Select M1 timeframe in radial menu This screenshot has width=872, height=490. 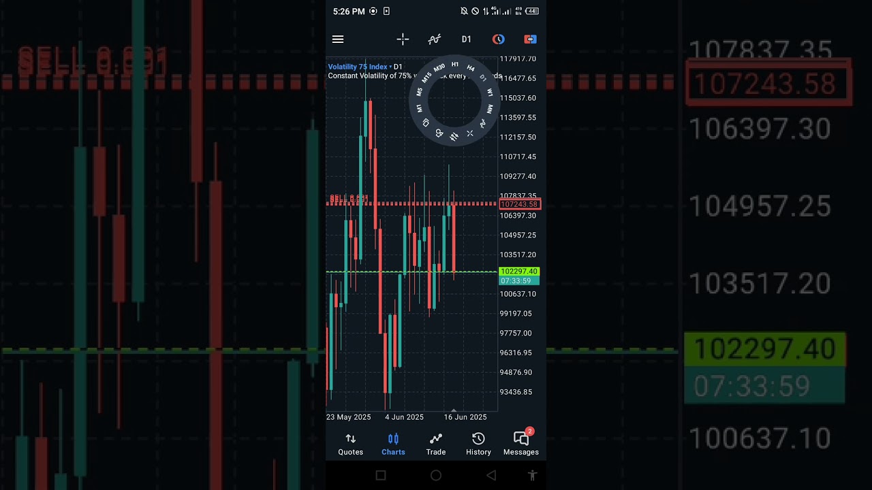point(420,108)
